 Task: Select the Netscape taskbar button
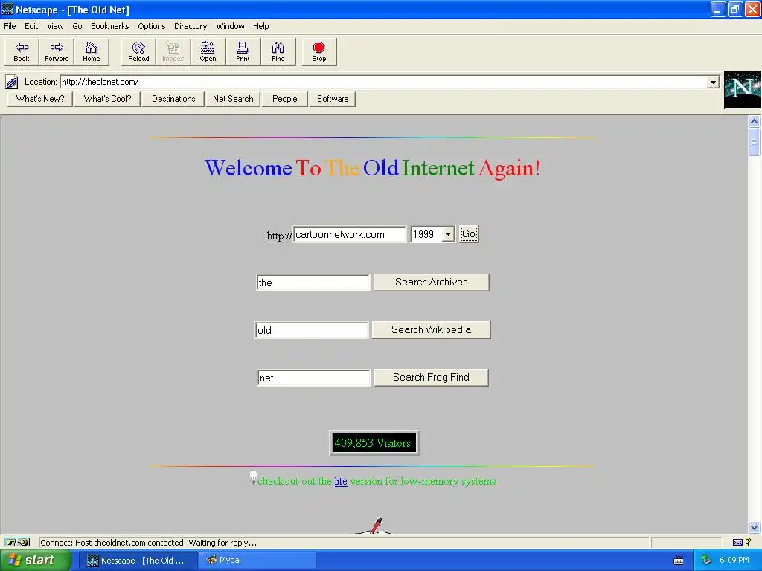point(138,561)
